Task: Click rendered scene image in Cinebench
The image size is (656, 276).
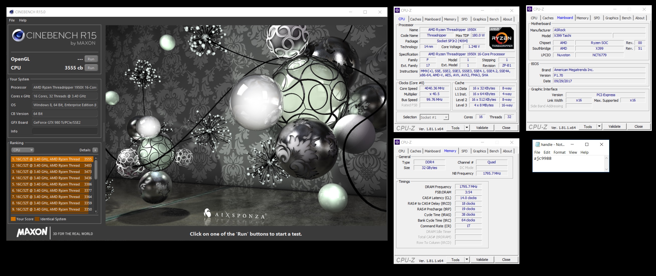Action: pyautogui.click(x=246, y=125)
